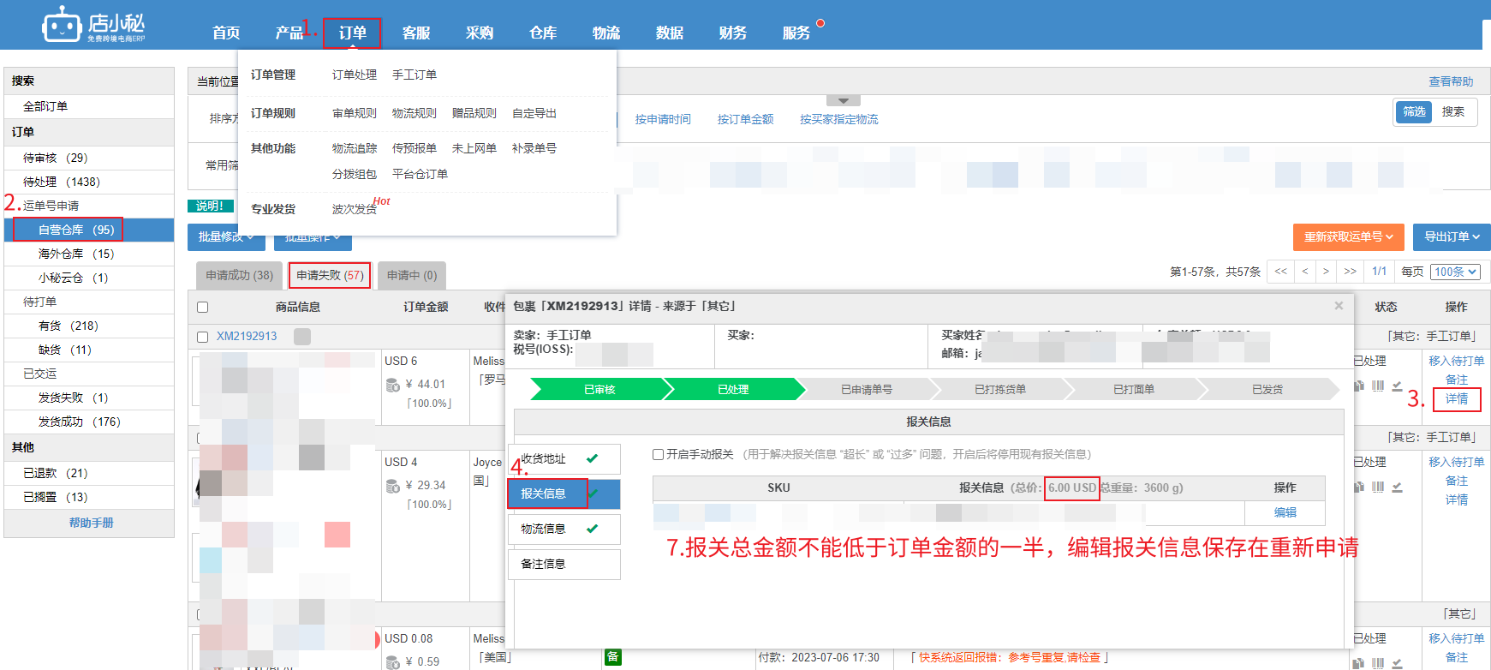
Task: Click the 搜索 button next to 筛选
Action: coord(1453,111)
